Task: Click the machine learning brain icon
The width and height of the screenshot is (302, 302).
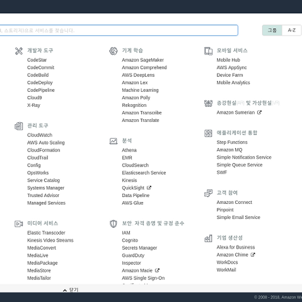Action: coord(113,51)
